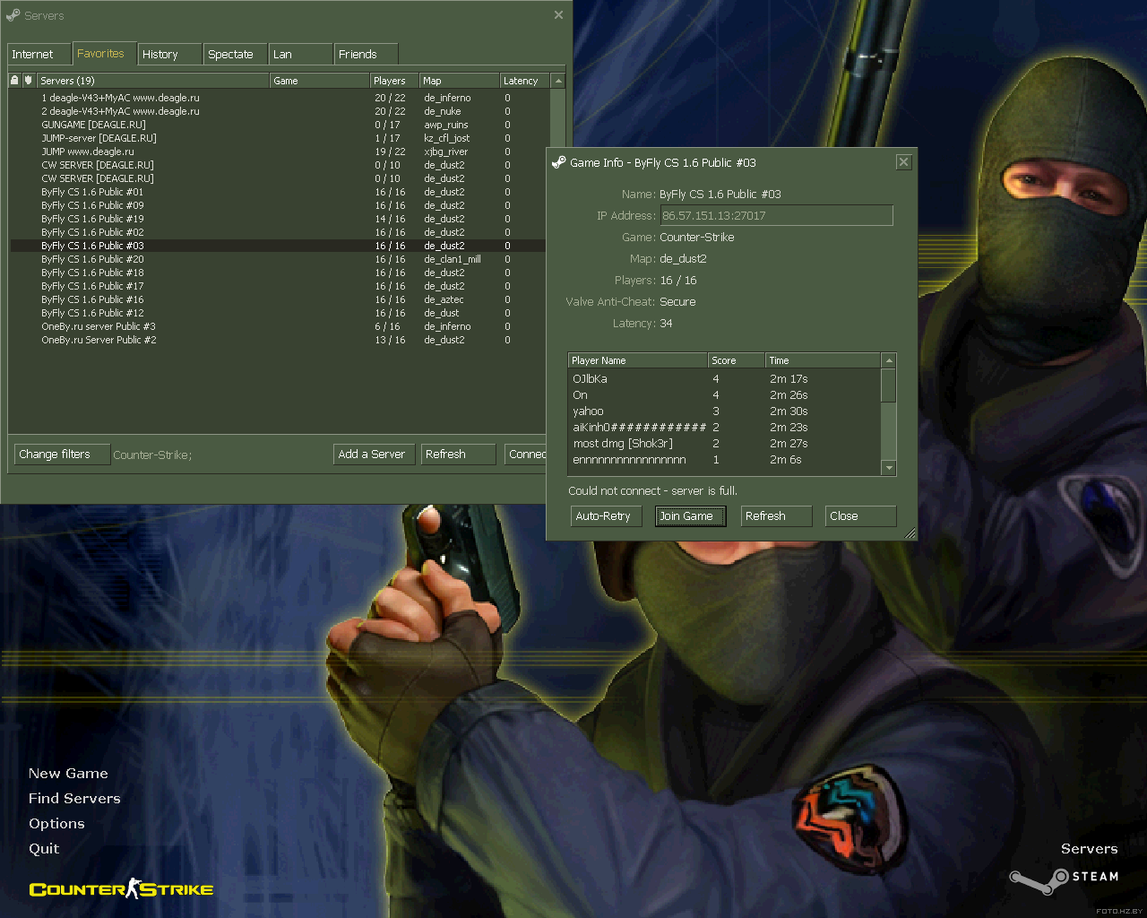This screenshot has height=918, width=1147.
Task: Select server 'GUNGAME [DEAGLE.RU]'
Action: [x=279, y=125]
